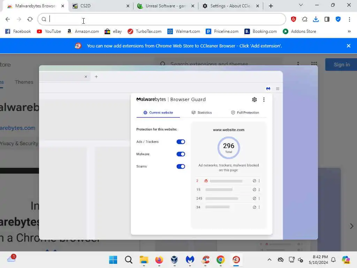Open the Google apps grid icon
This screenshot has width=357, height=268.
(x=314, y=64)
